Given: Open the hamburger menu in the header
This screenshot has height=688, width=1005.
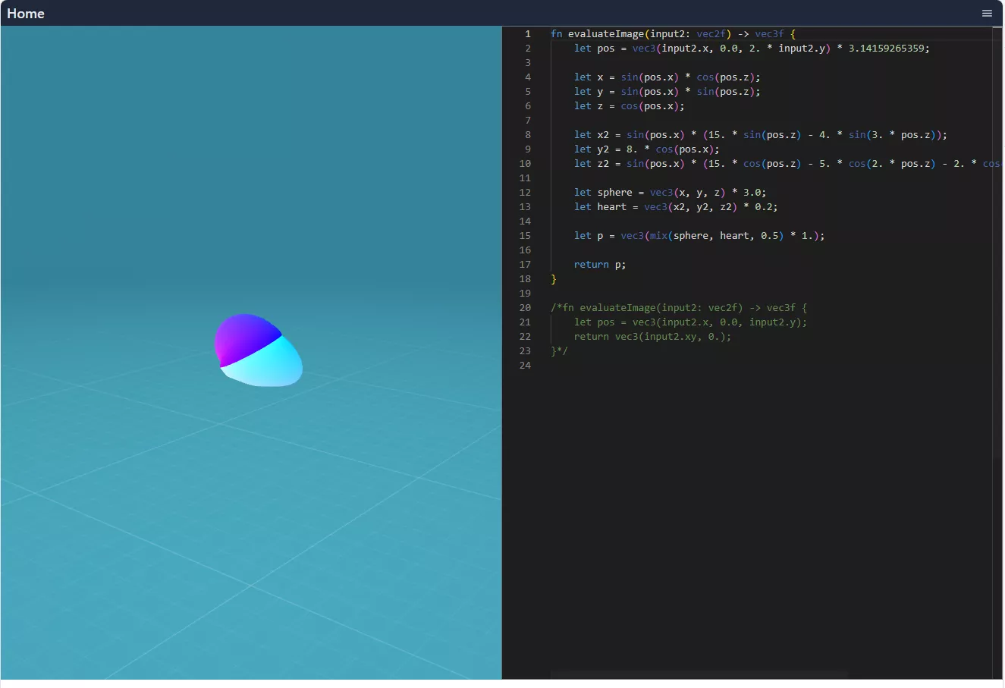Looking at the screenshot, I should click(987, 13).
